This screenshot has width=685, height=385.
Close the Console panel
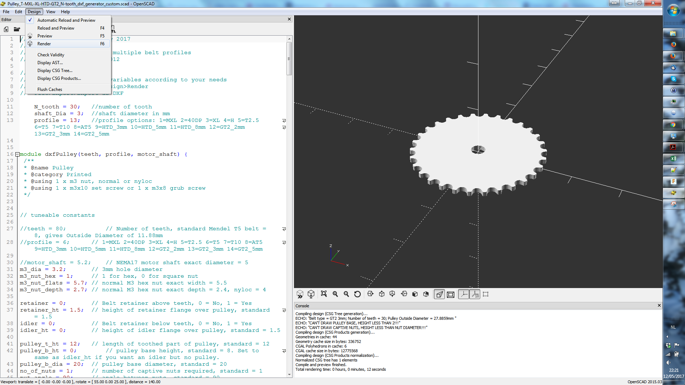click(659, 306)
